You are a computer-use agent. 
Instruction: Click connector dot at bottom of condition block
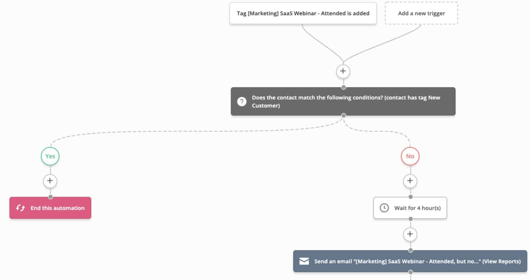point(343,115)
